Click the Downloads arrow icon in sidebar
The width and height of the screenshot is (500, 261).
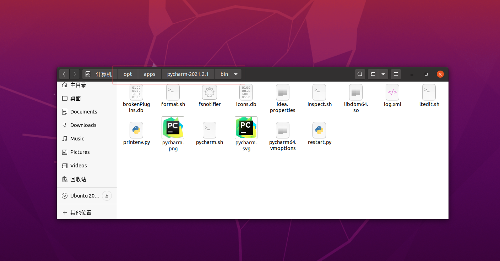[65, 125]
